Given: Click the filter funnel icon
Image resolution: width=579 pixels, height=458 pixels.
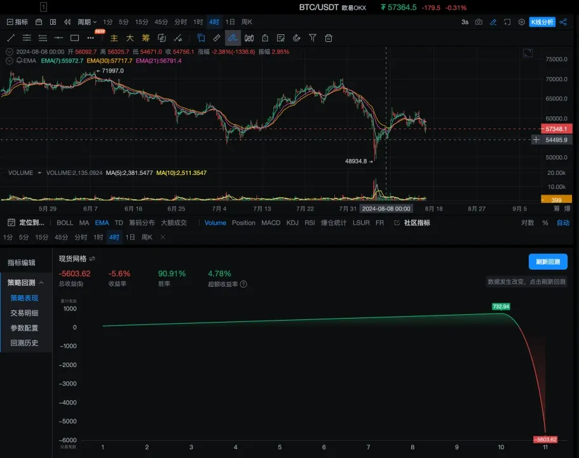Looking at the screenshot, I should [313, 38].
